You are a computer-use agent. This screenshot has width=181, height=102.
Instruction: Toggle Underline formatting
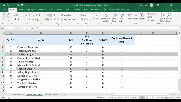[x=21, y=20]
